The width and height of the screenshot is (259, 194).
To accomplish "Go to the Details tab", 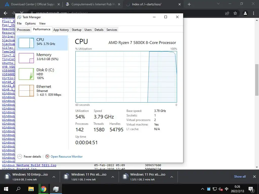I will tap(99, 30).
